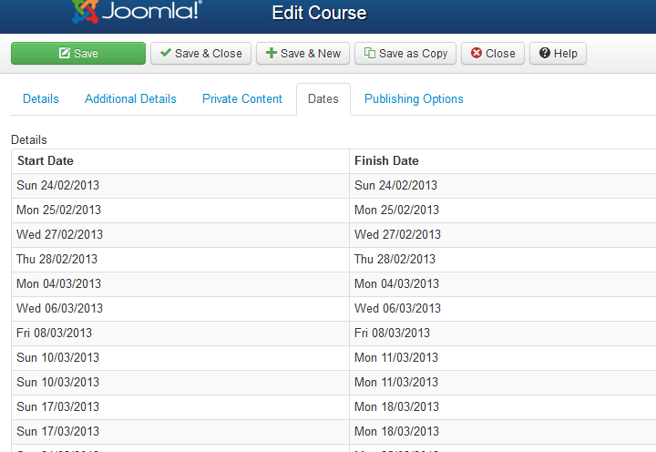Click the Start Date column header
Viewport: 656px width, 452px height.
coord(46,161)
